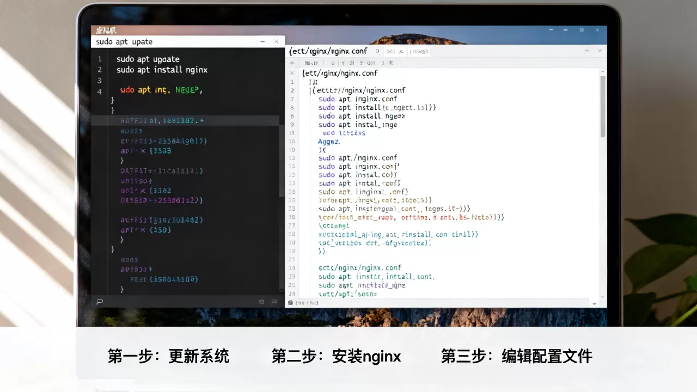Select the '{ect/nginx/nginx conf' editor title tab
This screenshot has width=697, height=392.
click(328, 51)
